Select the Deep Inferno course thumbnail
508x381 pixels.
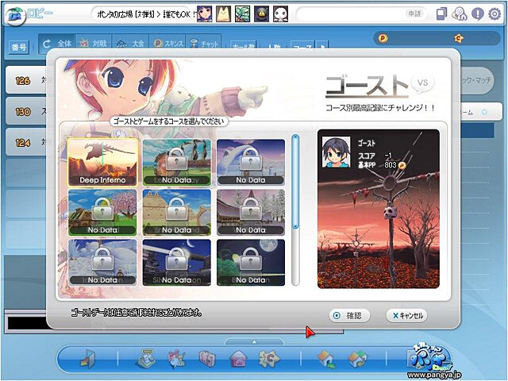102,162
